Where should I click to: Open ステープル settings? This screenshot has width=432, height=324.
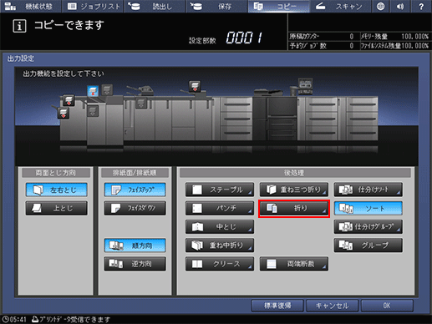click(220, 190)
